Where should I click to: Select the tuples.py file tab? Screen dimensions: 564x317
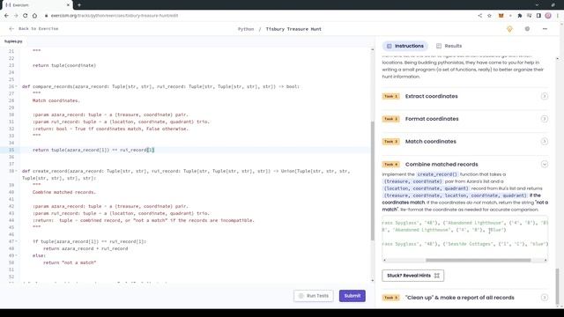13,41
